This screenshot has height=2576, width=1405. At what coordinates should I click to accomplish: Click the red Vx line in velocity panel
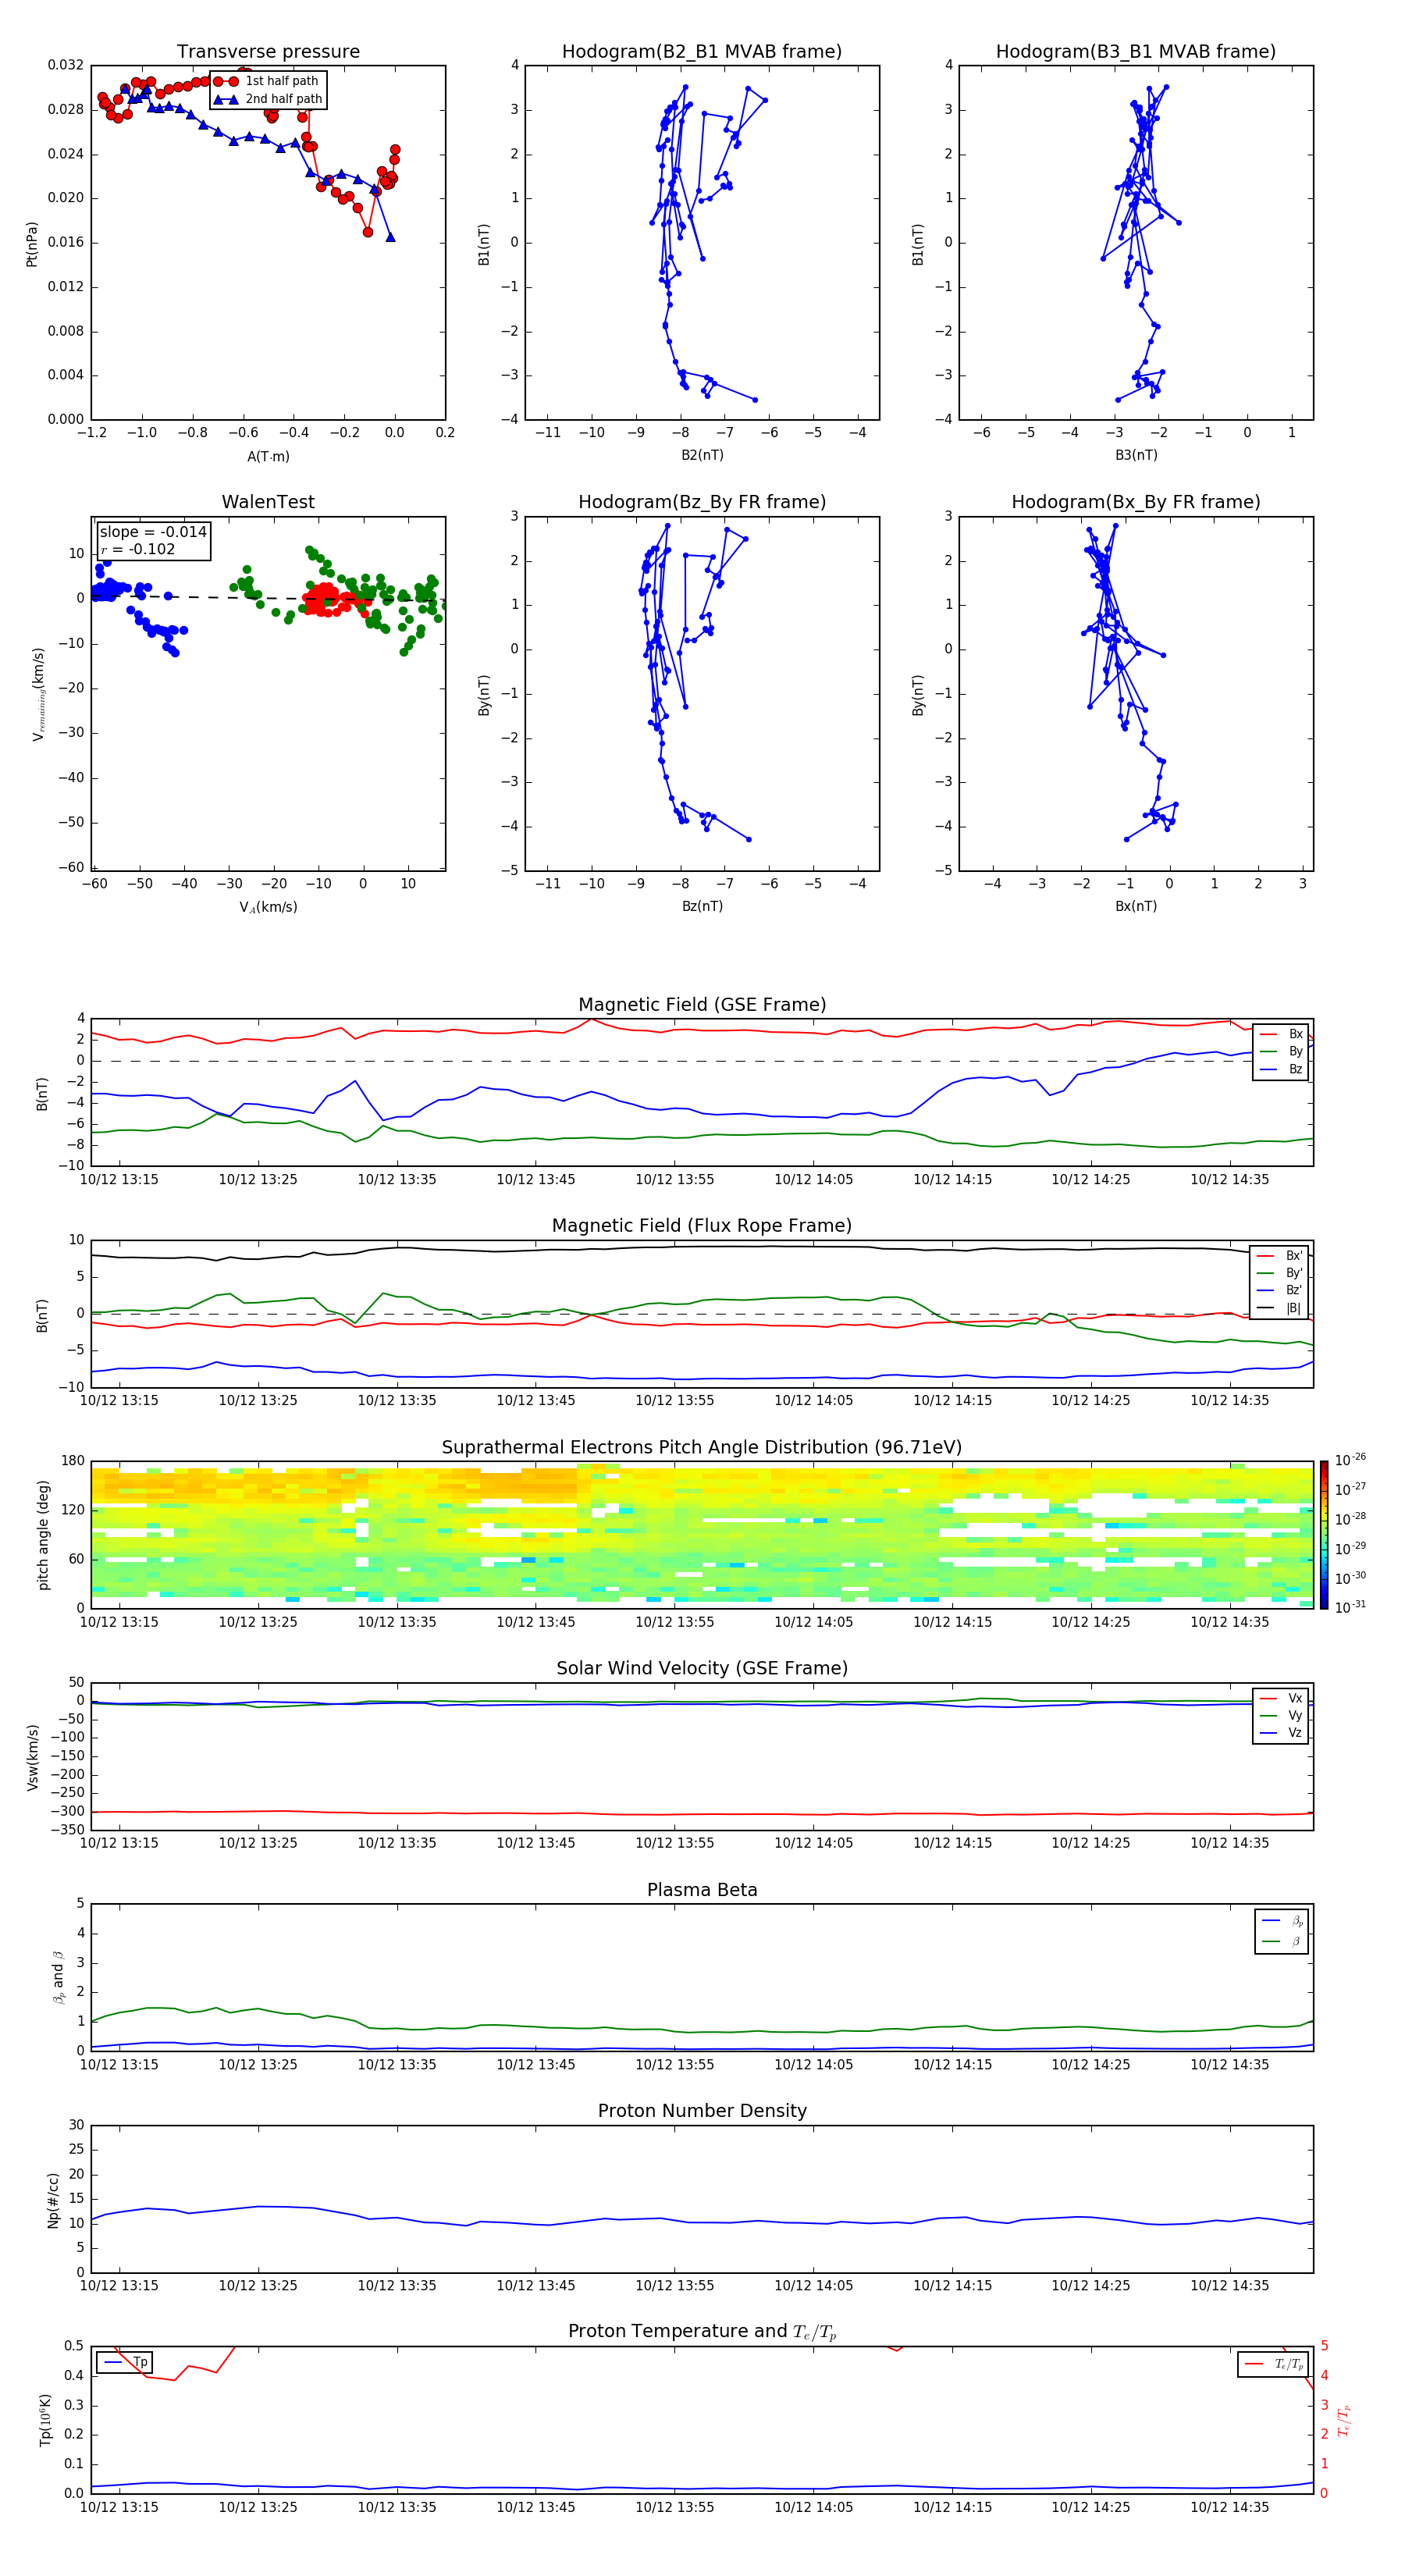coord(702,1814)
